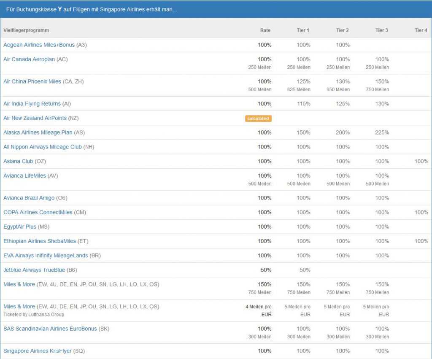The image size is (432, 359).
Task: Select the 200% Tier 2 value for Alaska Airlines
Action: [x=343, y=132]
